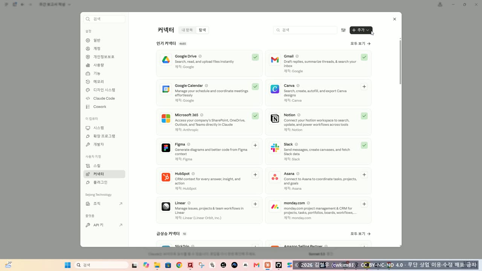Viewport: 482px width, 271px height.
Task: Toggle the Google Drive connected checkmark
Action: point(255,57)
